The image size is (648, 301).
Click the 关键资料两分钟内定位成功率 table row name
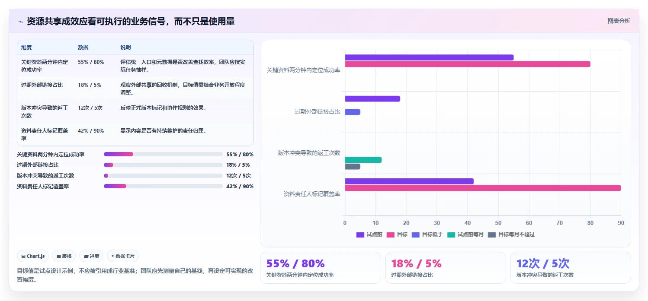coord(45,66)
